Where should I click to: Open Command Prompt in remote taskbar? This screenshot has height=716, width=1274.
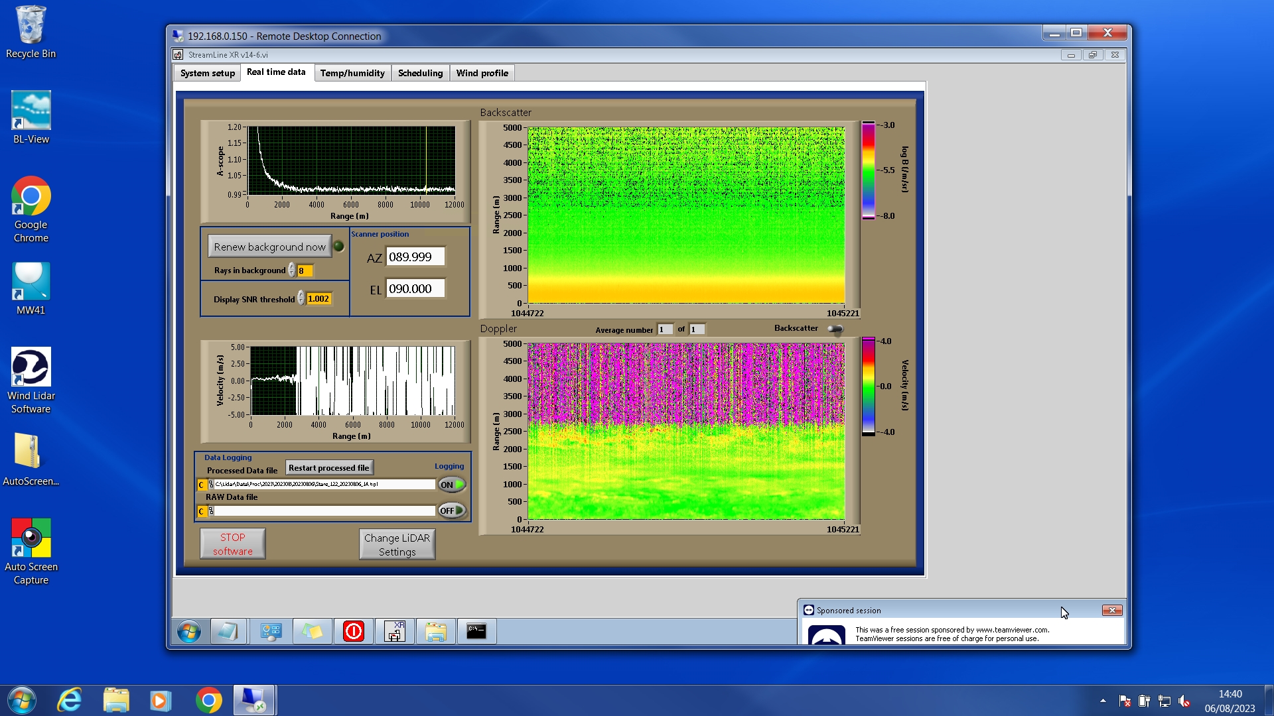[476, 631]
